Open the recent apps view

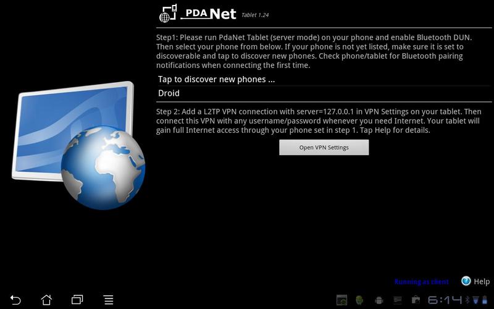tap(77, 300)
